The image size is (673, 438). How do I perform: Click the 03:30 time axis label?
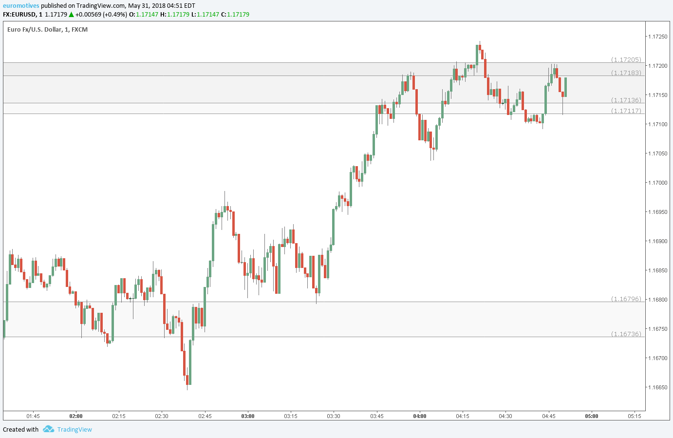pyautogui.click(x=334, y=416)
